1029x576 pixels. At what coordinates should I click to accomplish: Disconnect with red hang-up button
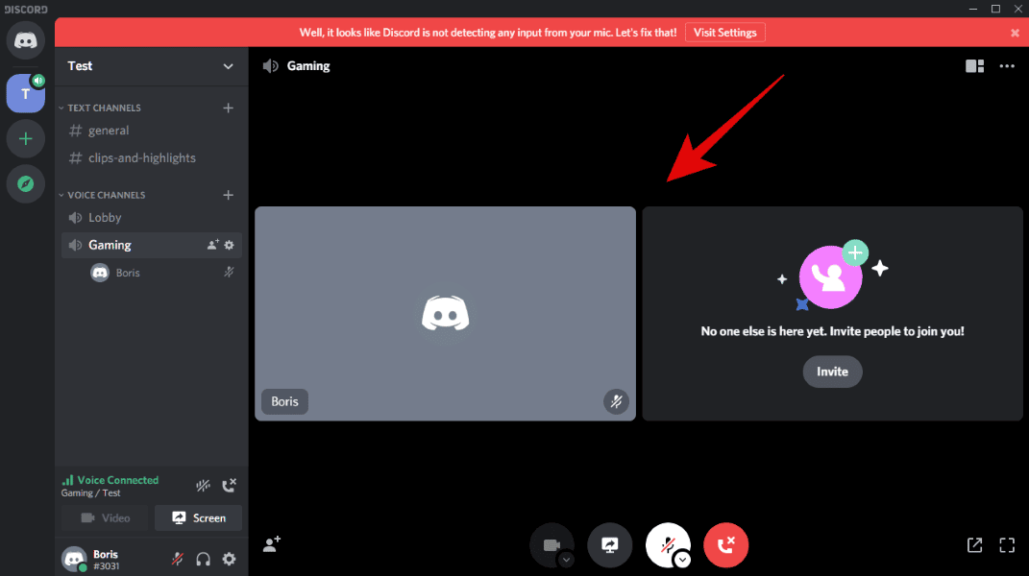tap(725, 544)
